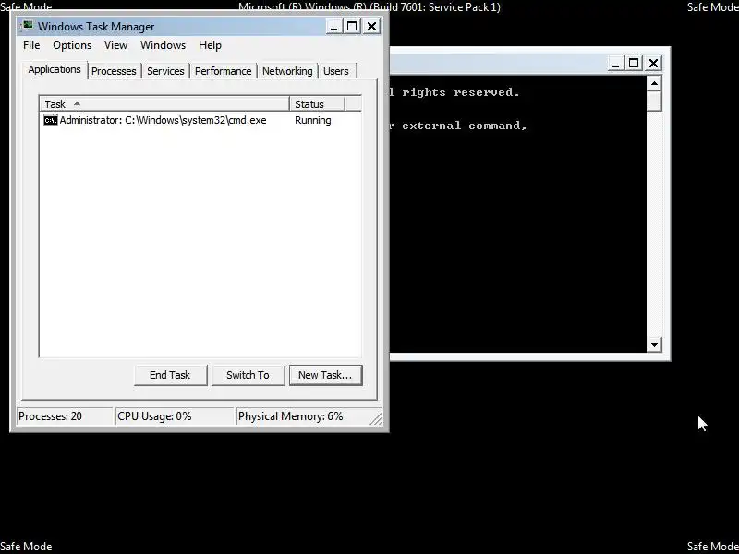Switch to the Performance tab

click(x=223, y=71)
